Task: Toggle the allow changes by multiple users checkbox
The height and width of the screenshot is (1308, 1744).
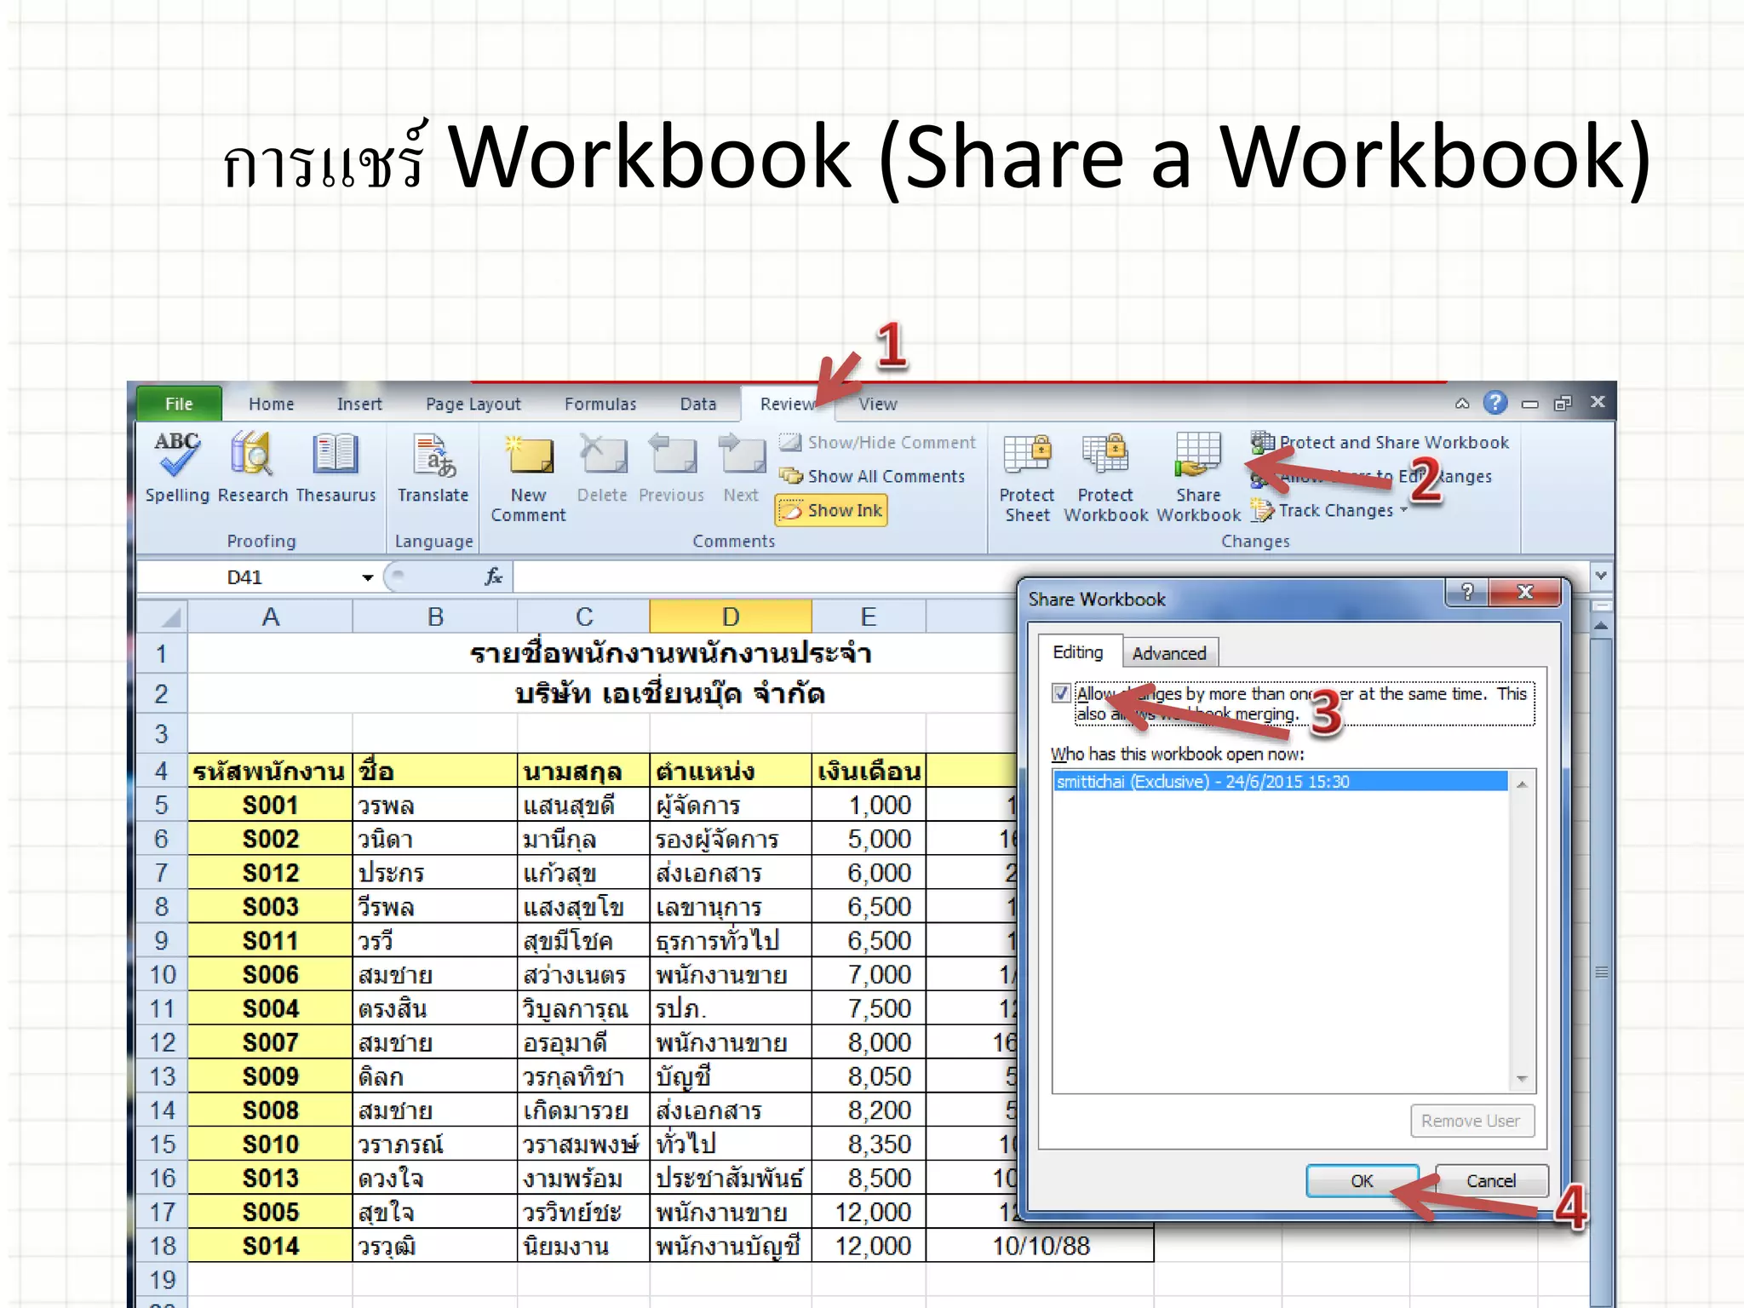Action: pyautogui.click(x=1061, y=693)
